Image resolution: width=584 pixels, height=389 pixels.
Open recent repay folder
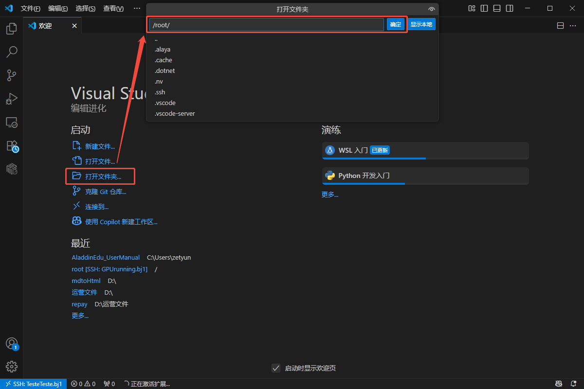(79, 304)
